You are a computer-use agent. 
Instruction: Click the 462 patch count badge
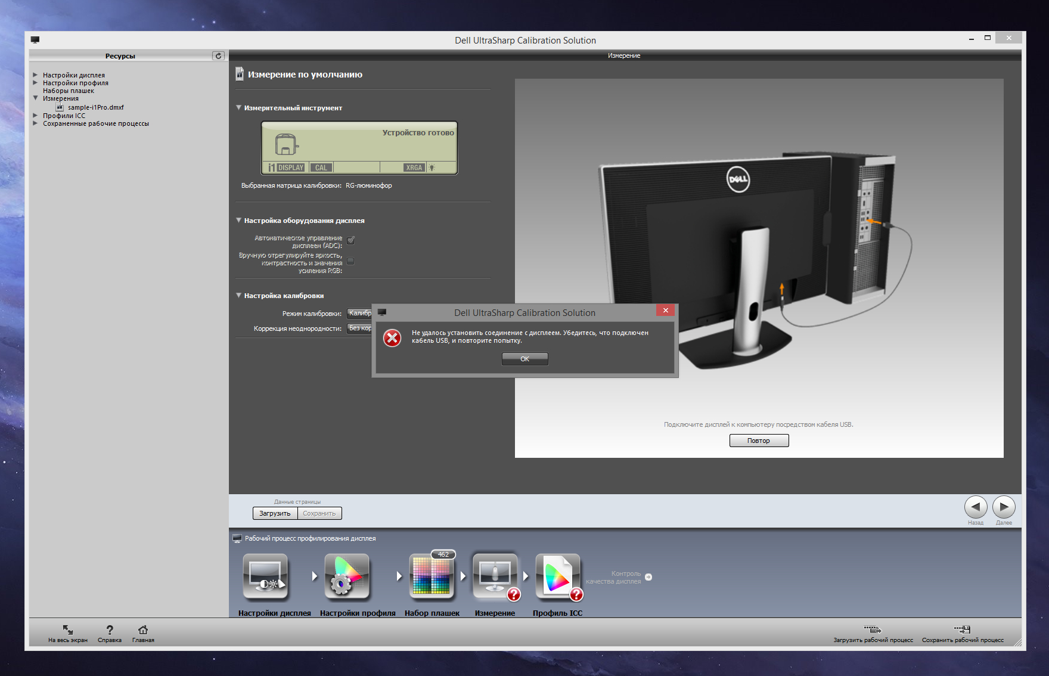tap(443, 554)
